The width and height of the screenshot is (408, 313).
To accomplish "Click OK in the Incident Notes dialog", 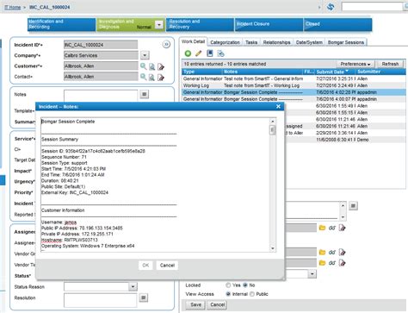I will [x=145, y=266].
